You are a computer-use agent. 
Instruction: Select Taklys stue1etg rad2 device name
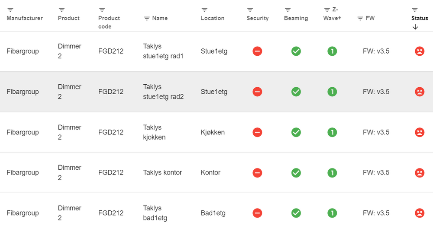click(163, 92)
